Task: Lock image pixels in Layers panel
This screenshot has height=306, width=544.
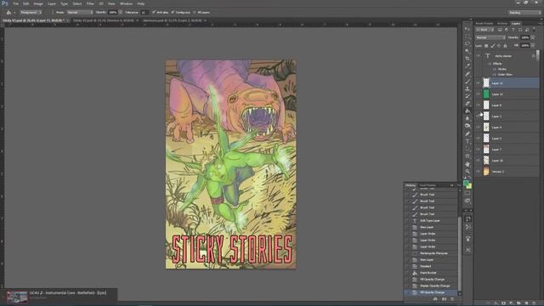Action: point(493,45)
